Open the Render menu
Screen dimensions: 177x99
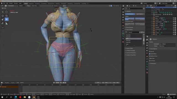(11, 3)
